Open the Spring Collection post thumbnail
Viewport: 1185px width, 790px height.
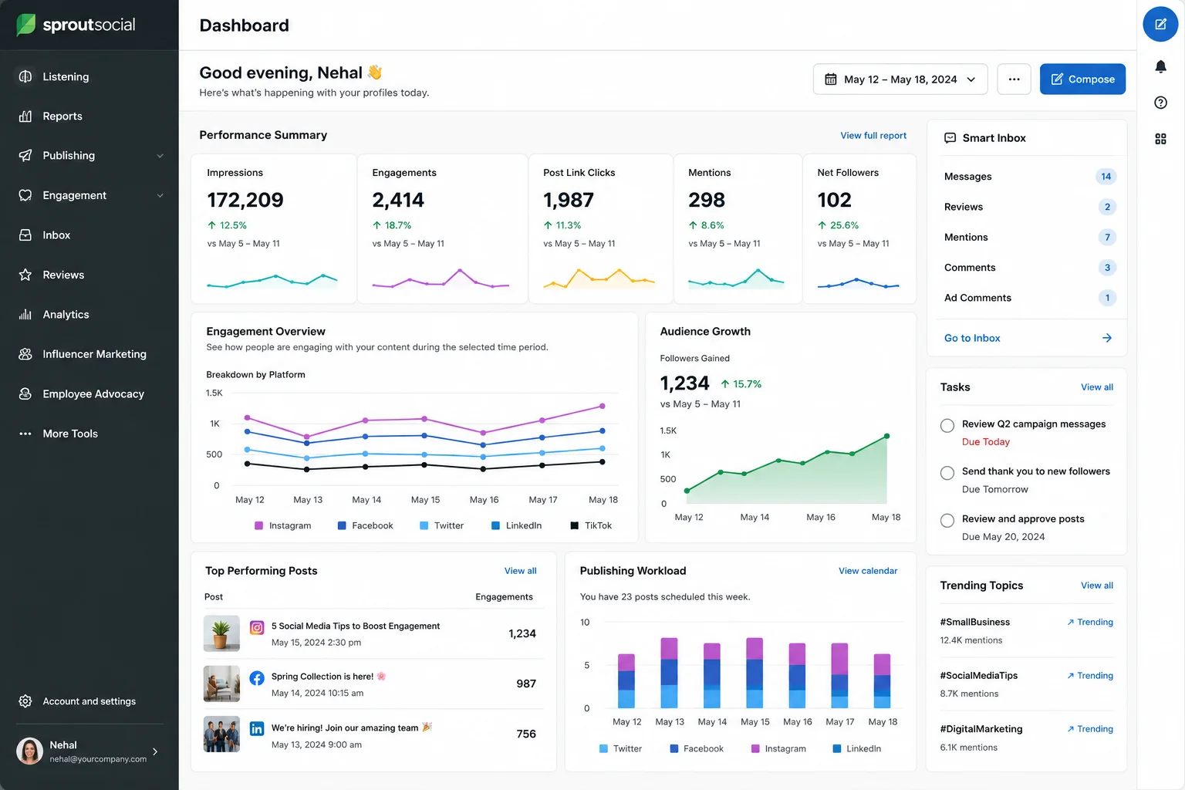point(221,684)
